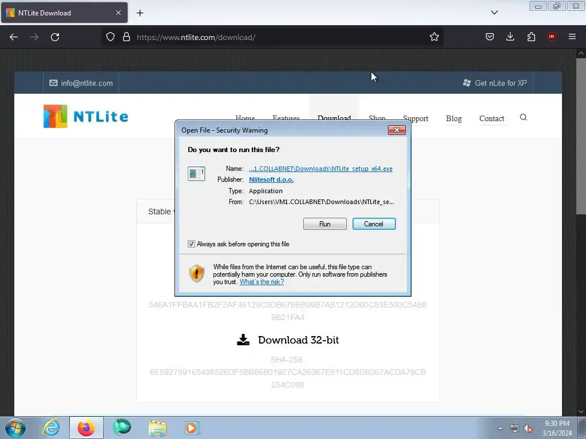Close the NTLite Download tab
This screenshot has width=586, height=439.
click(x=118, y=13)
